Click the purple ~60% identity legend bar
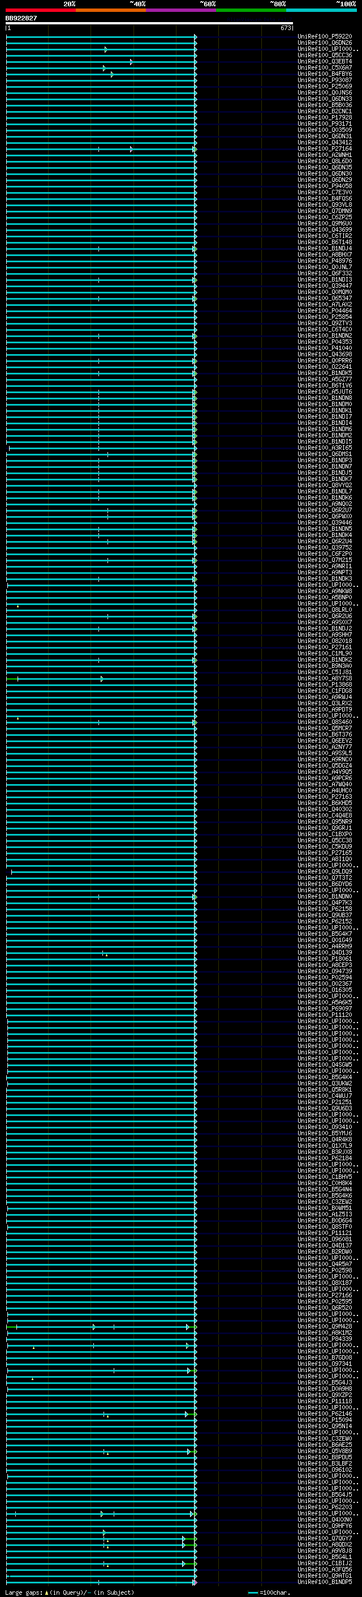This screenshot has height=1597, width=362. pyautogui.click(x=182, y=10)
